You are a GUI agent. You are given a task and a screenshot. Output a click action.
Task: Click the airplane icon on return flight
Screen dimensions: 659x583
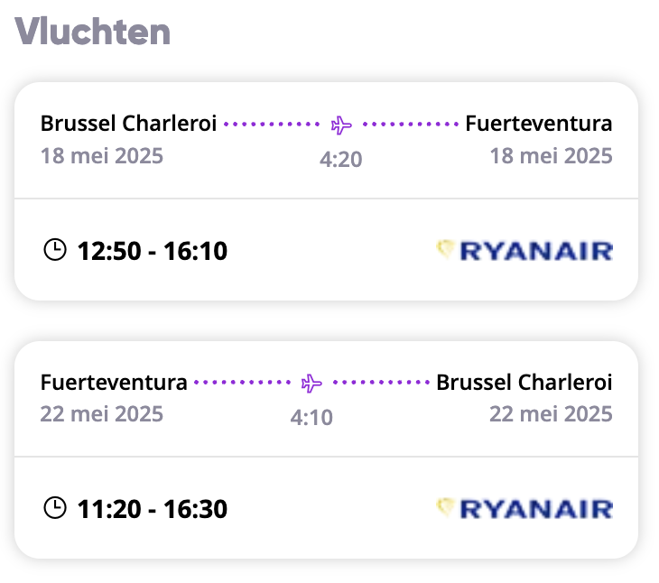[x=311, y=383]
